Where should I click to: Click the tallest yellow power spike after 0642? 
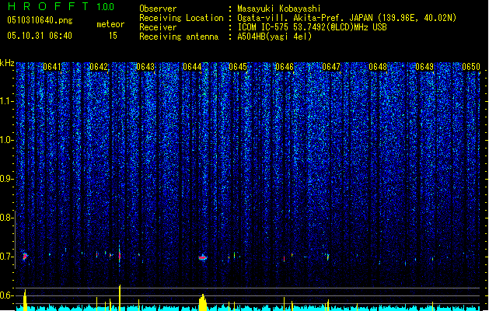pyautogui.click(x=120, y=297)
